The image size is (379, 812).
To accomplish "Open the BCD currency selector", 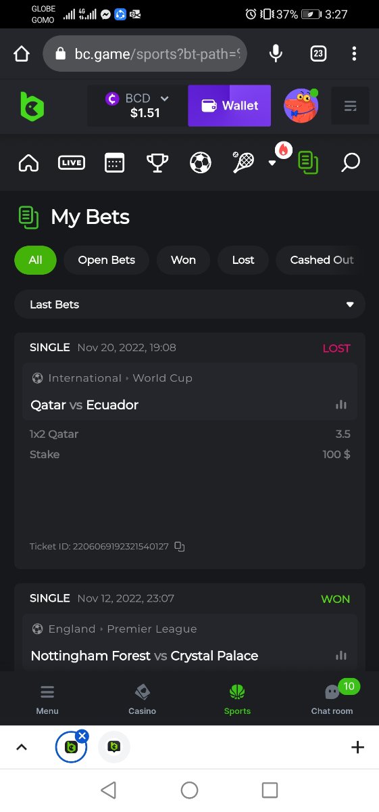I will tap(137, 106).
